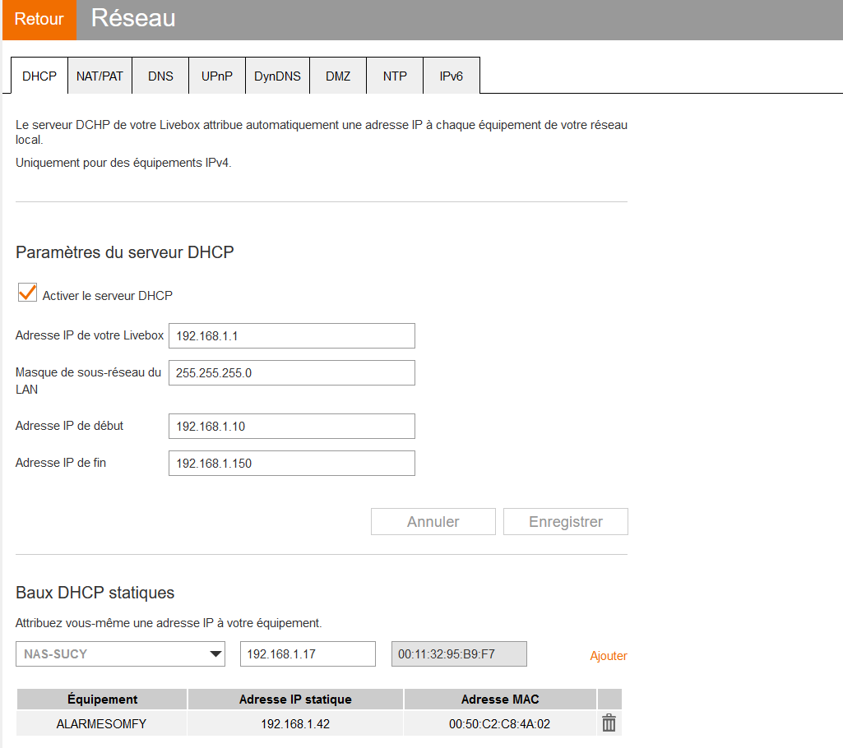Uncheck Activer le serveur DHCP checkbox
The image size is (843, 748).
point(28,293)
